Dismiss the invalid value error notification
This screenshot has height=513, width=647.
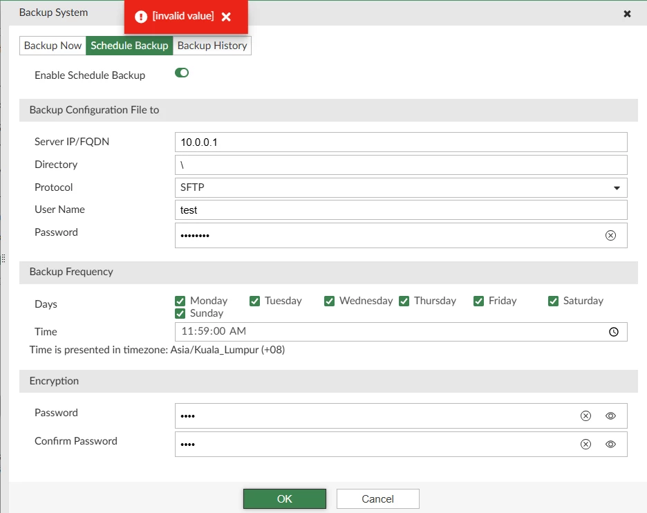[226, 17]
